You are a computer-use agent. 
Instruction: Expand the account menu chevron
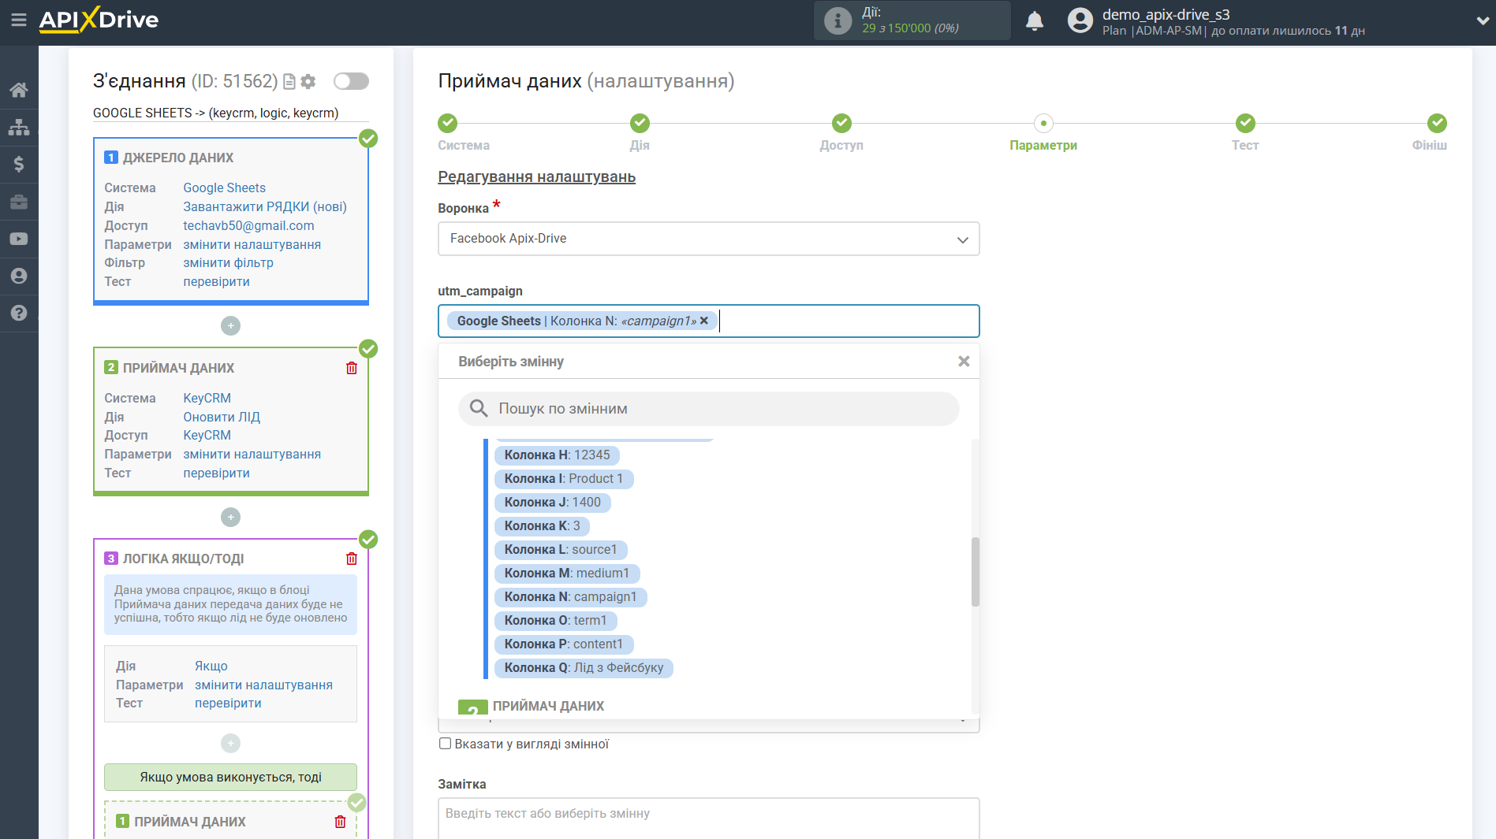coord(1483,21)
